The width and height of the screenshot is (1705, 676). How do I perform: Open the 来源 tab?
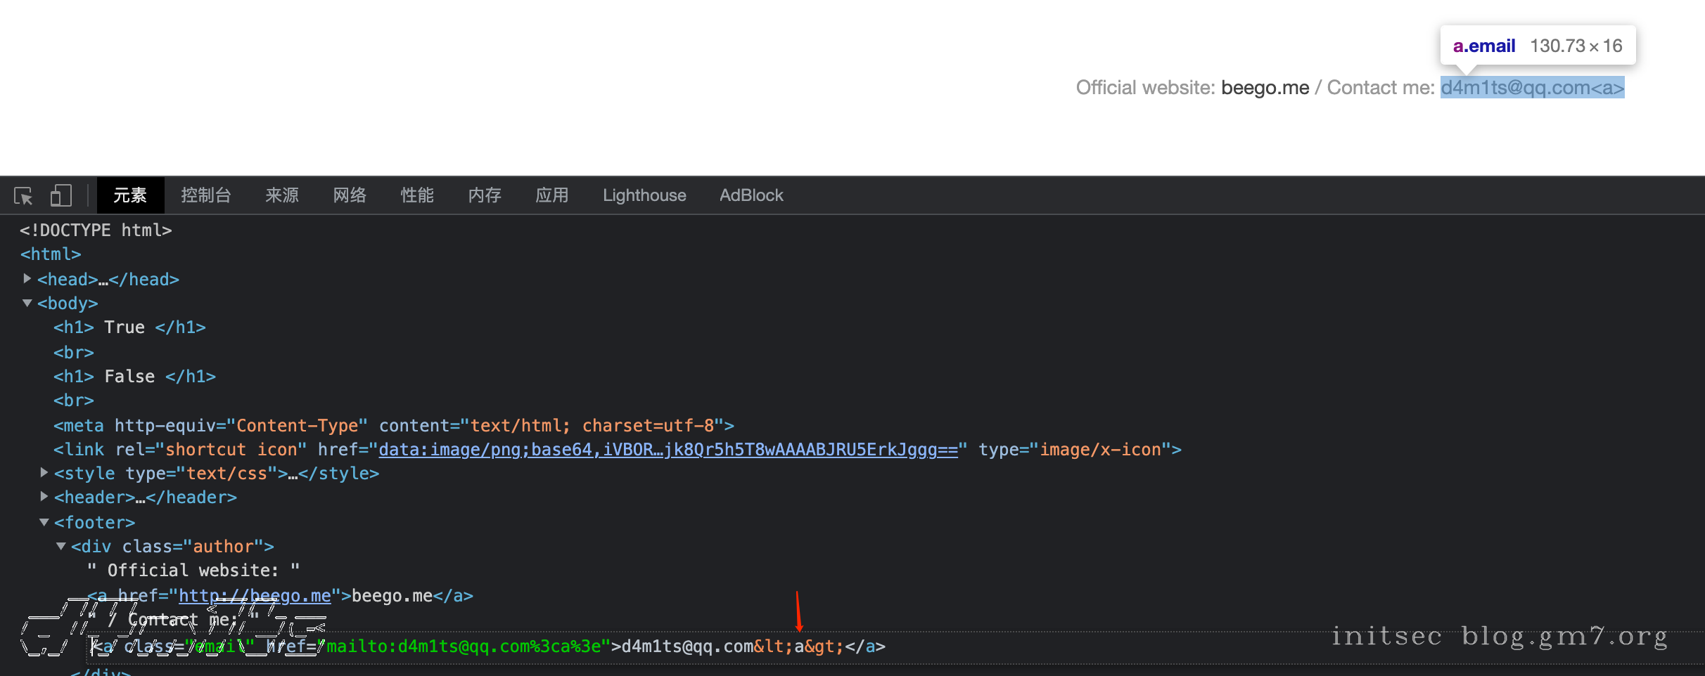(x=281, y=195)
